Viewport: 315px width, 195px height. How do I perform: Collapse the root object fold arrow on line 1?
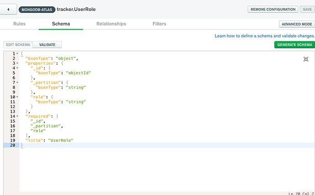pyautogui.click(x=17, y=54)
